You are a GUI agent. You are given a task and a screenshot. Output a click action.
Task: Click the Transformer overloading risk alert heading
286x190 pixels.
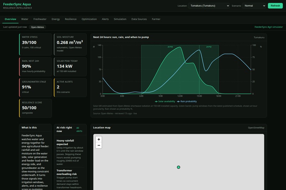pyautogui.click(x=67, y=172)
